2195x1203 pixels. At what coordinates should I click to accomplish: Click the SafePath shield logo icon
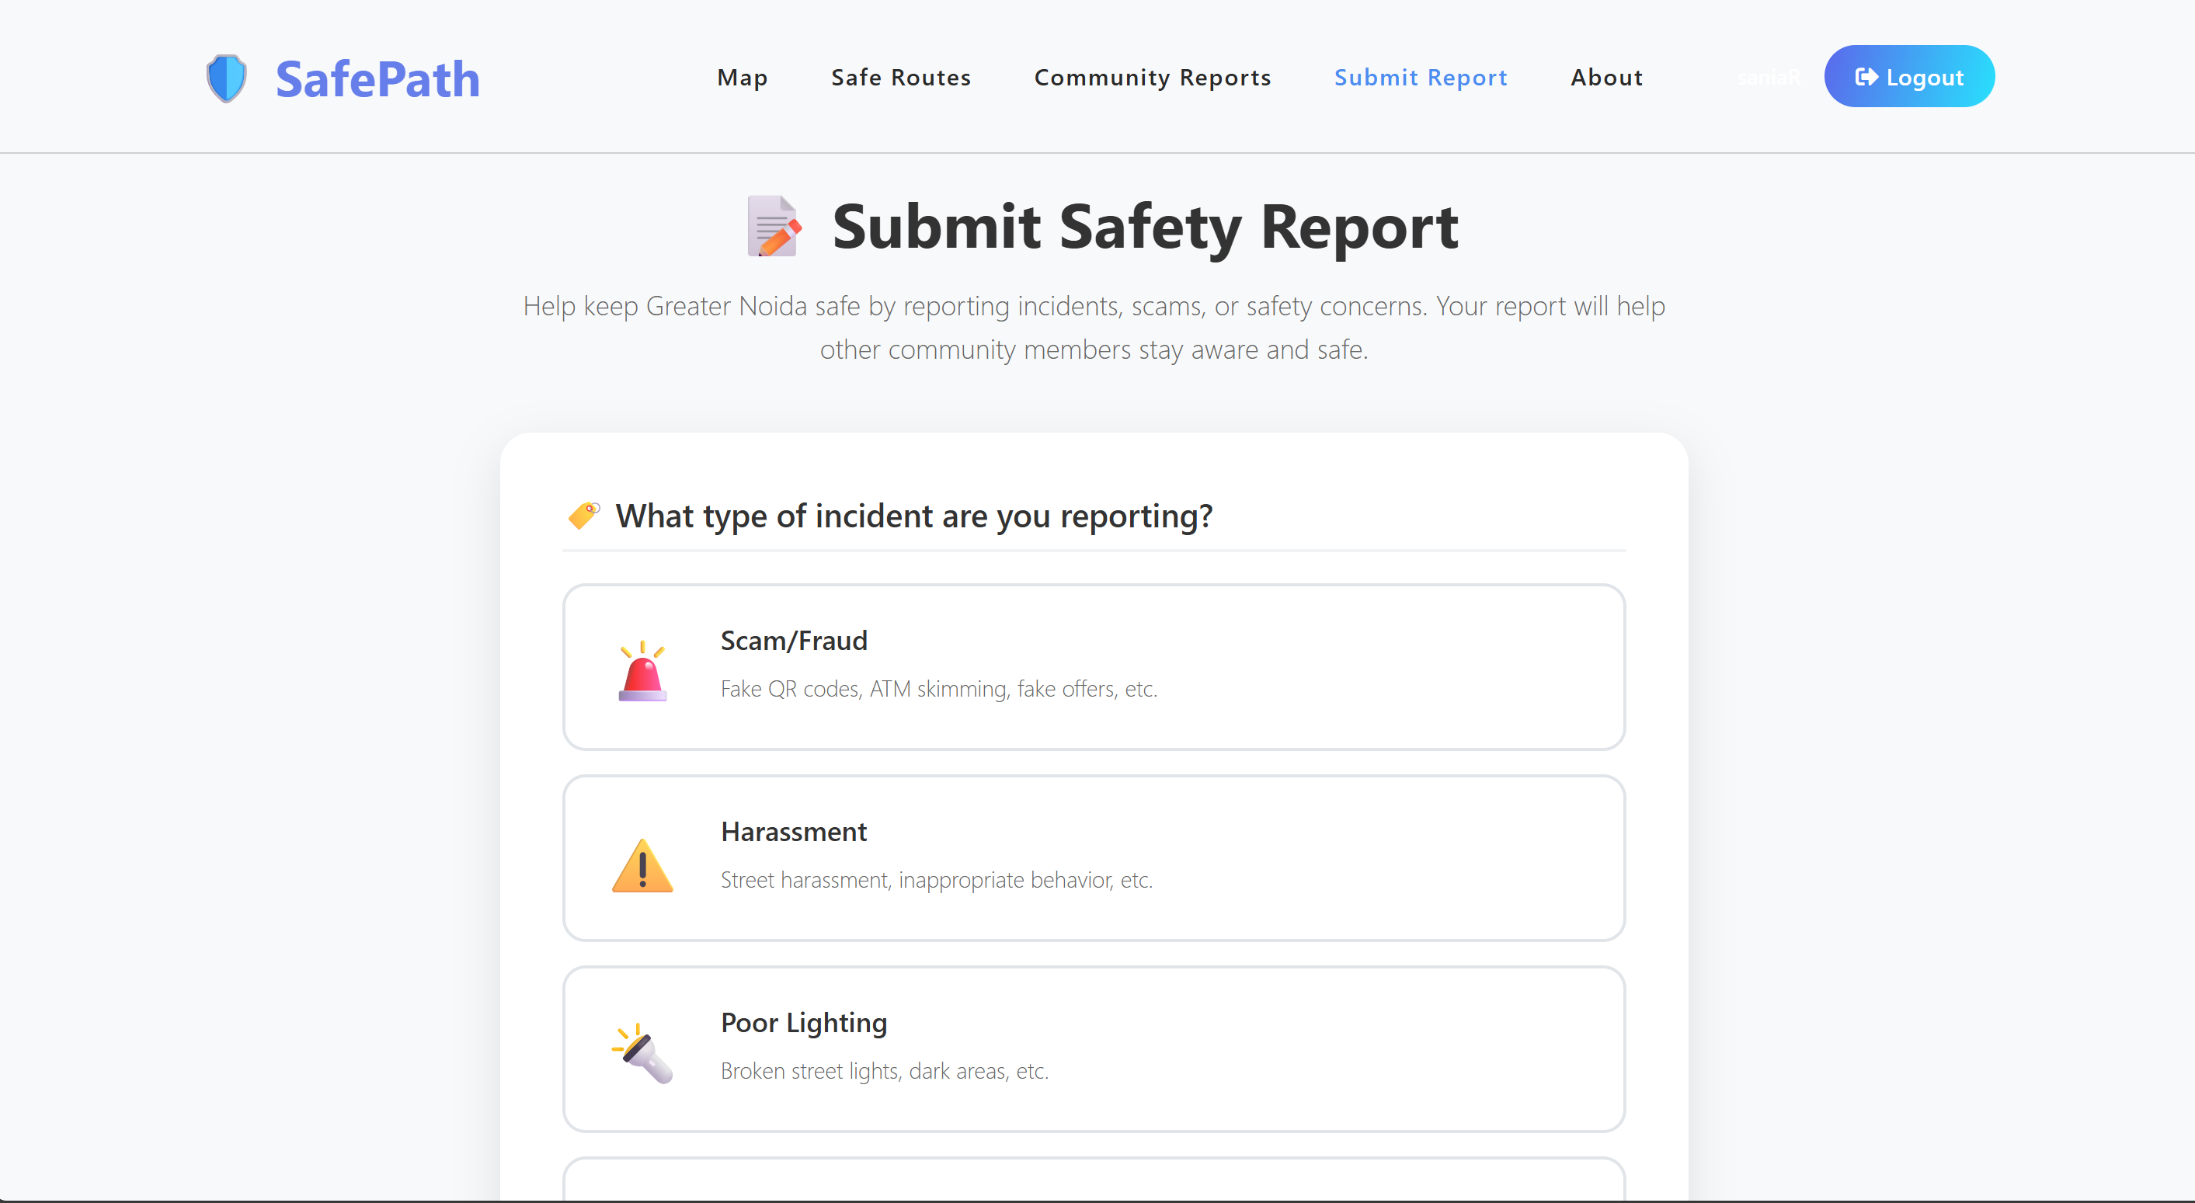pos(227,78)
